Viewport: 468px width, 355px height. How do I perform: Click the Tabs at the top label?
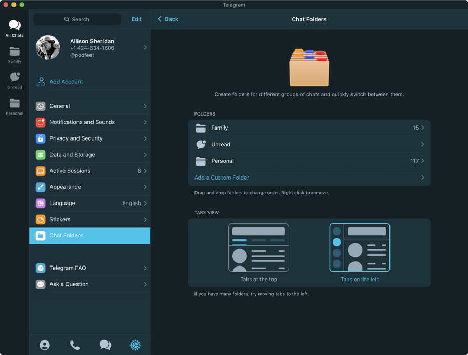click(259, 280)
